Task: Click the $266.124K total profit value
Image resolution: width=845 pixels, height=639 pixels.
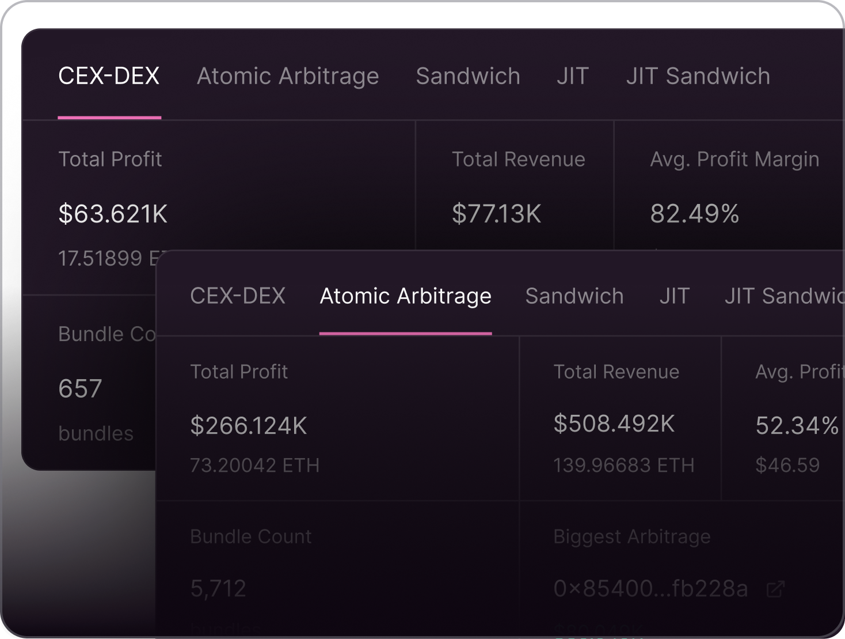Action: [x=249, y=426]
